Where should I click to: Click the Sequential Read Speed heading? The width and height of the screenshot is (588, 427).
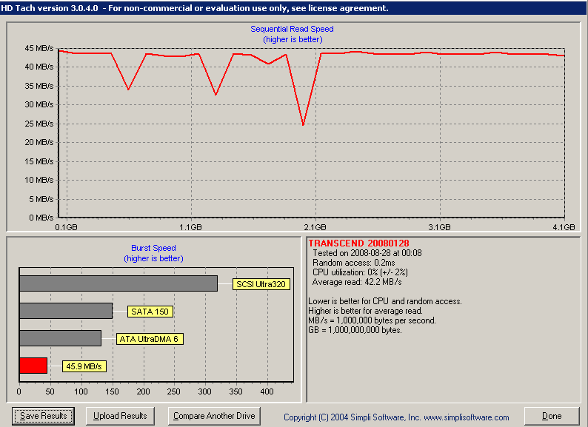pyautogui.click(x=292, y=30)
